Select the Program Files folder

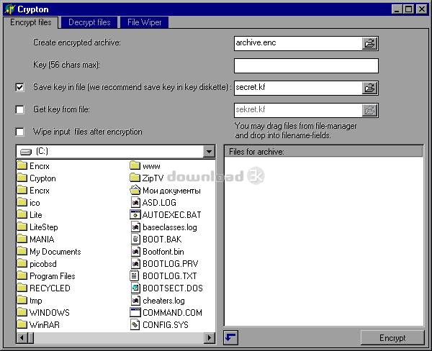52,276
